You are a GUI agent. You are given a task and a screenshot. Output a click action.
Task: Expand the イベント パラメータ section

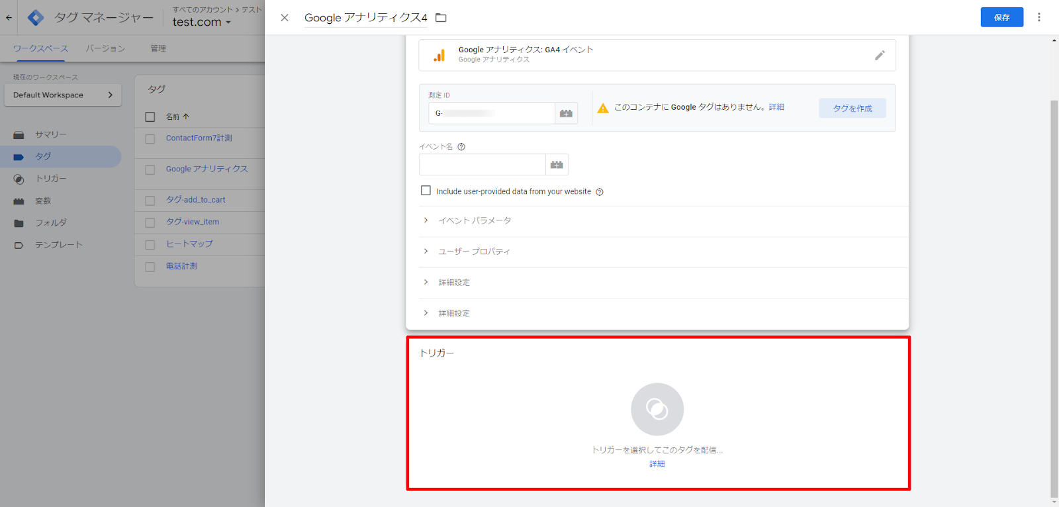click(664, 221)
